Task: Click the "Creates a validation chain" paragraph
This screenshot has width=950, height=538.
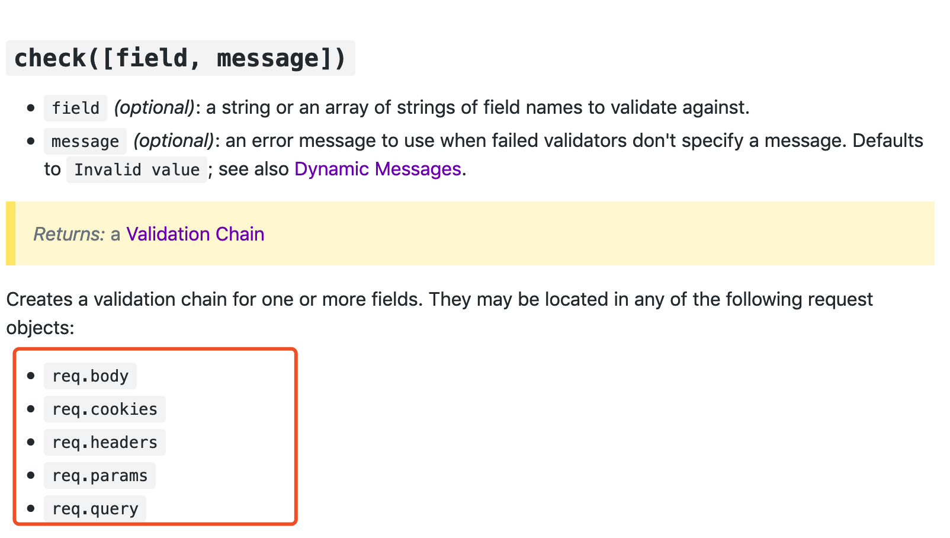Action: tap(439, 313)
